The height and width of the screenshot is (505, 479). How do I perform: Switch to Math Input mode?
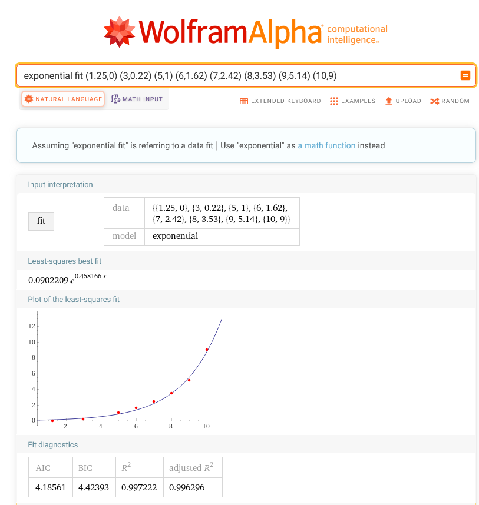[x=137, y=99]
